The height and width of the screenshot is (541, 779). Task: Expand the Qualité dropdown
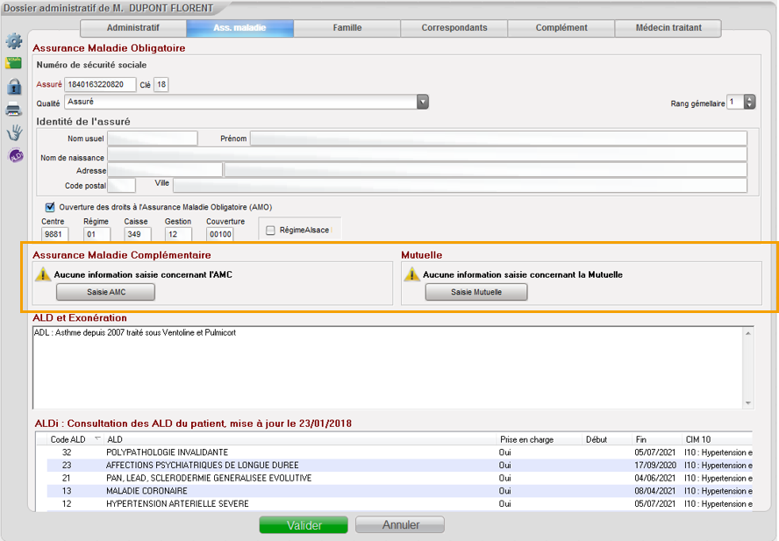(423, 103)
